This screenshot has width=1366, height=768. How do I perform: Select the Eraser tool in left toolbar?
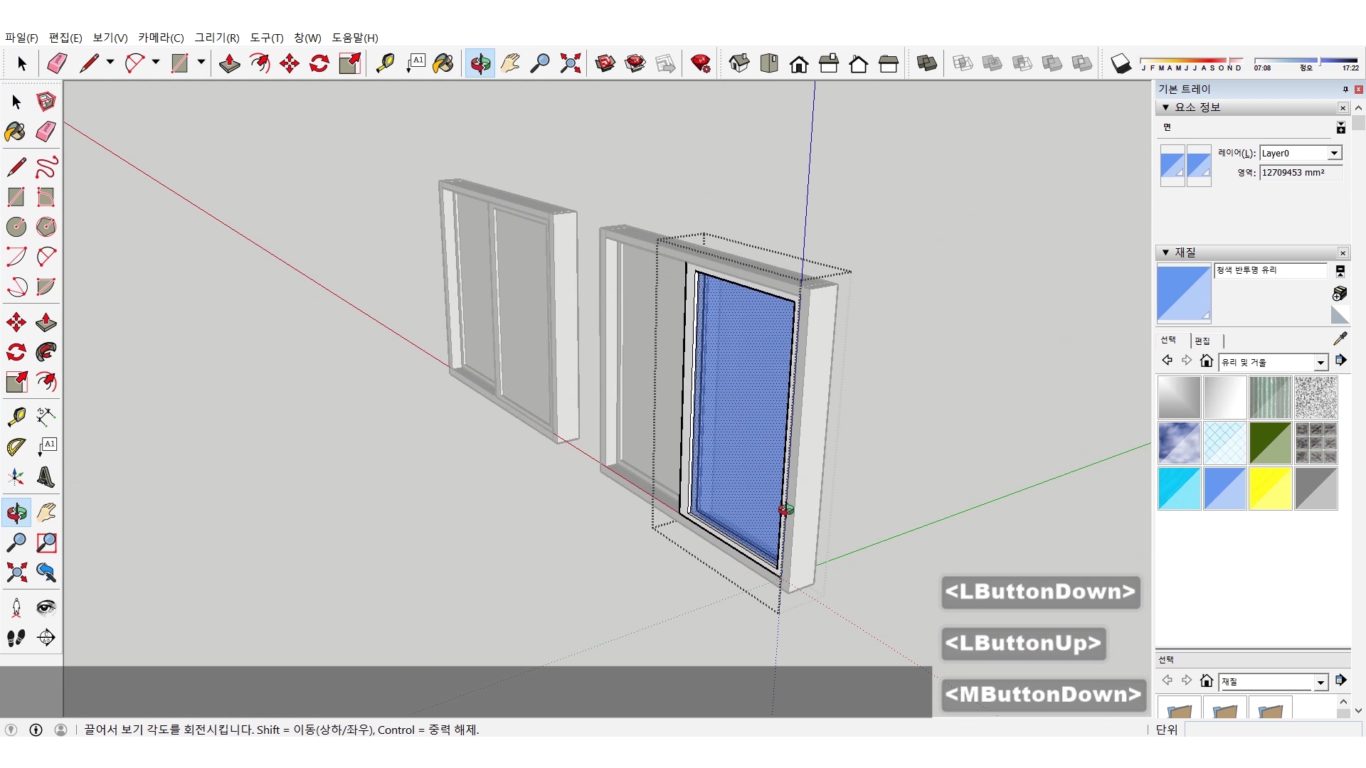46,132
